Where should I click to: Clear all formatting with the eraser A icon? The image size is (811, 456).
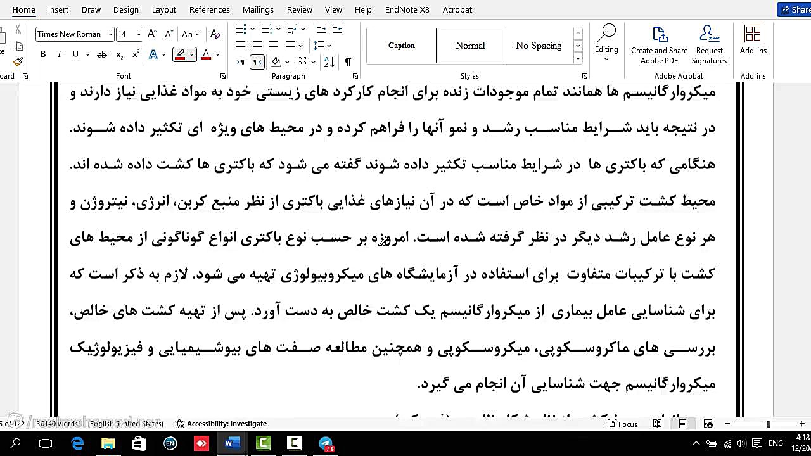[215, 34]
